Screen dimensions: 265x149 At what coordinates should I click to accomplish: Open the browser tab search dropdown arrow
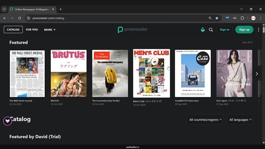point(4,9)
